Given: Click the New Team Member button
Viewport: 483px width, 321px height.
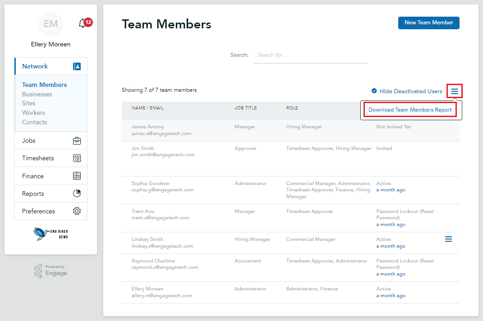Looking at the screenshot, I should click(x=428, y=23).
